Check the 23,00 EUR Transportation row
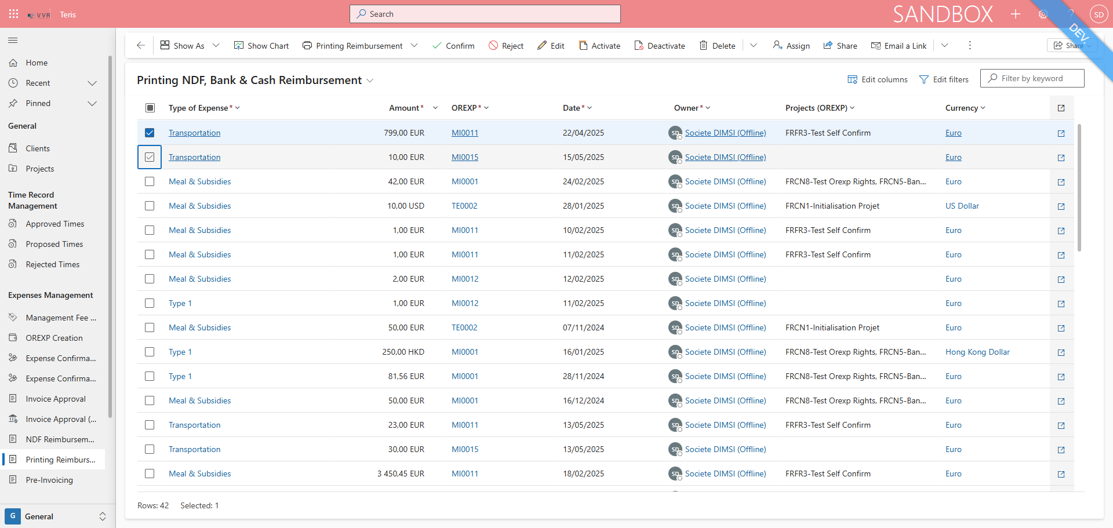 [150, 425]
